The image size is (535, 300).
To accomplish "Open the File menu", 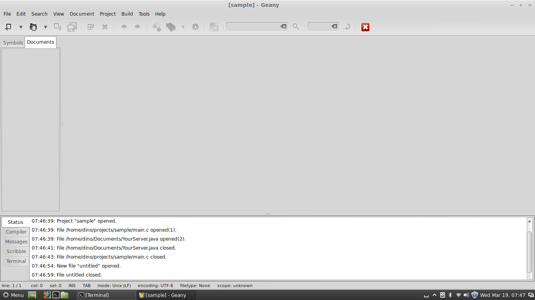I will point(7,14).
